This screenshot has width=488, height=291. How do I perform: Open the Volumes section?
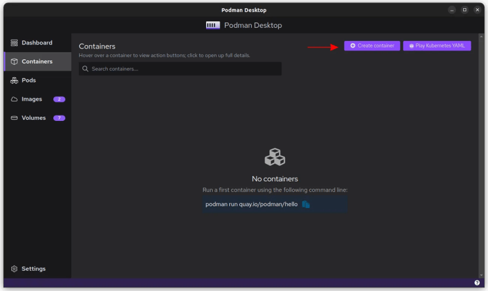(x=37, y=118)
